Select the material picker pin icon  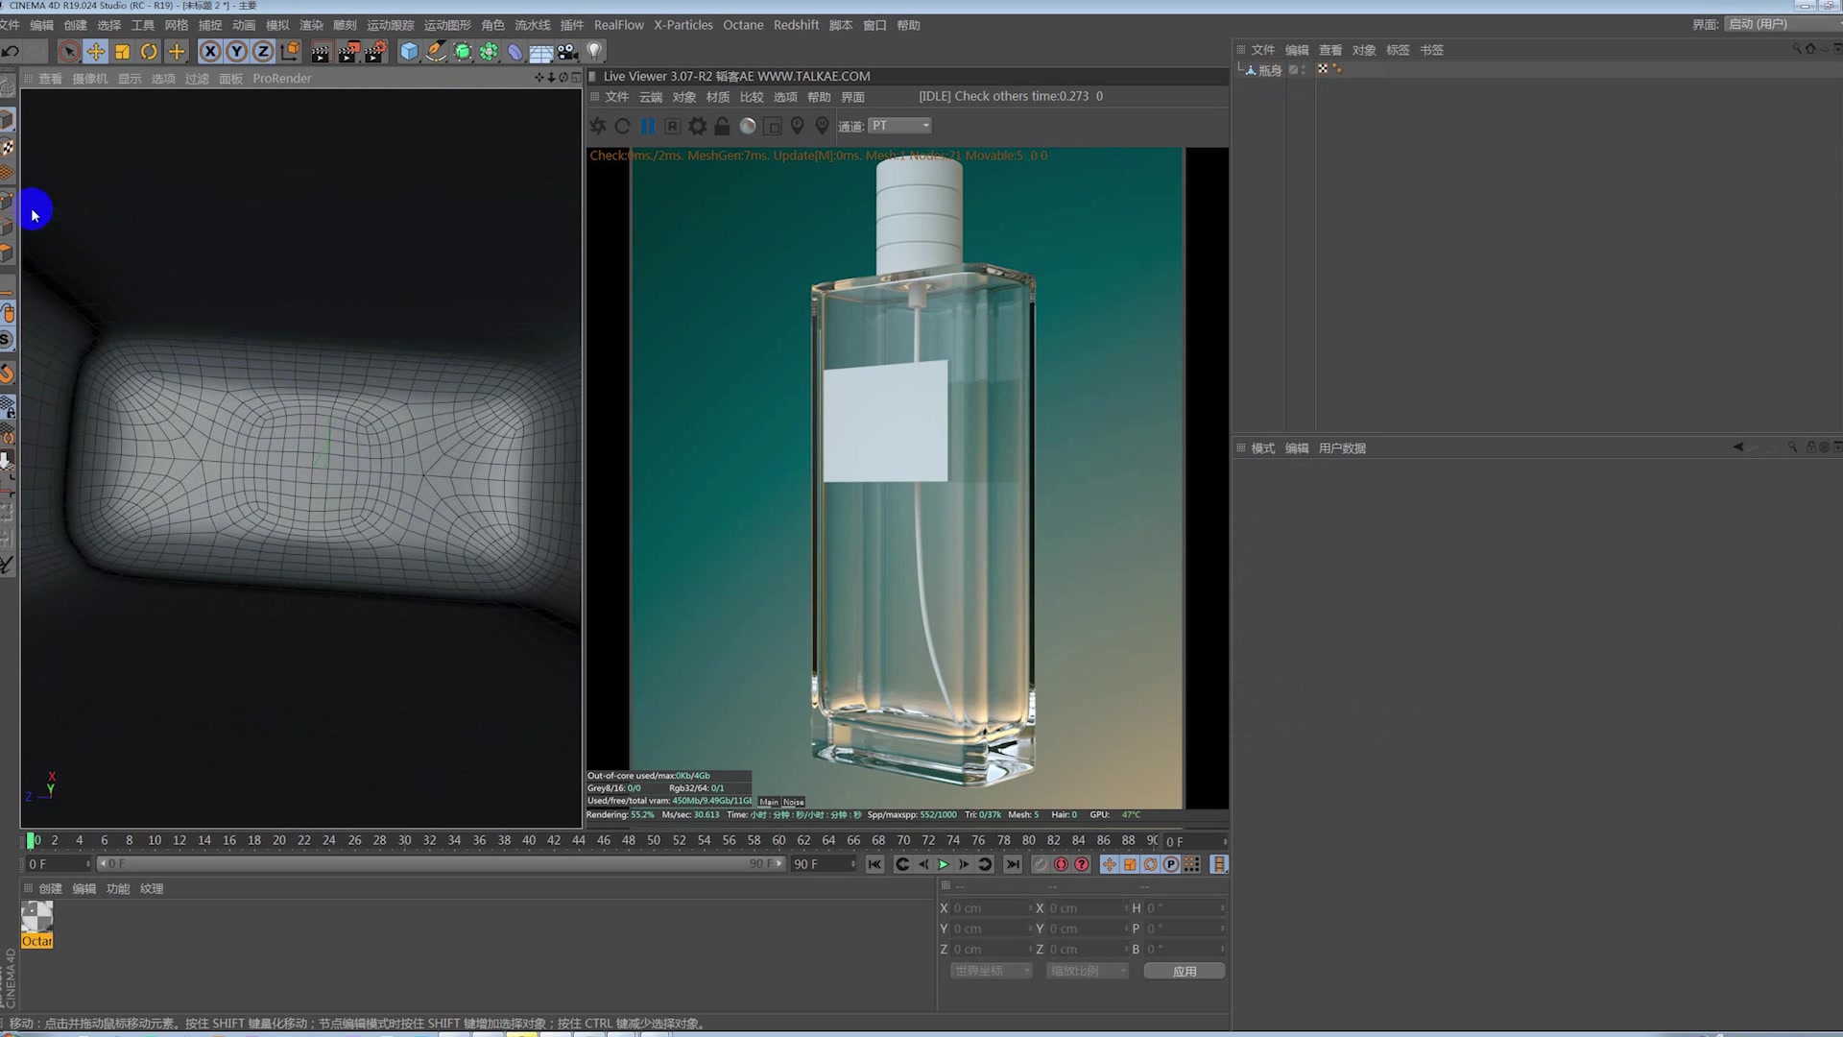822,126
